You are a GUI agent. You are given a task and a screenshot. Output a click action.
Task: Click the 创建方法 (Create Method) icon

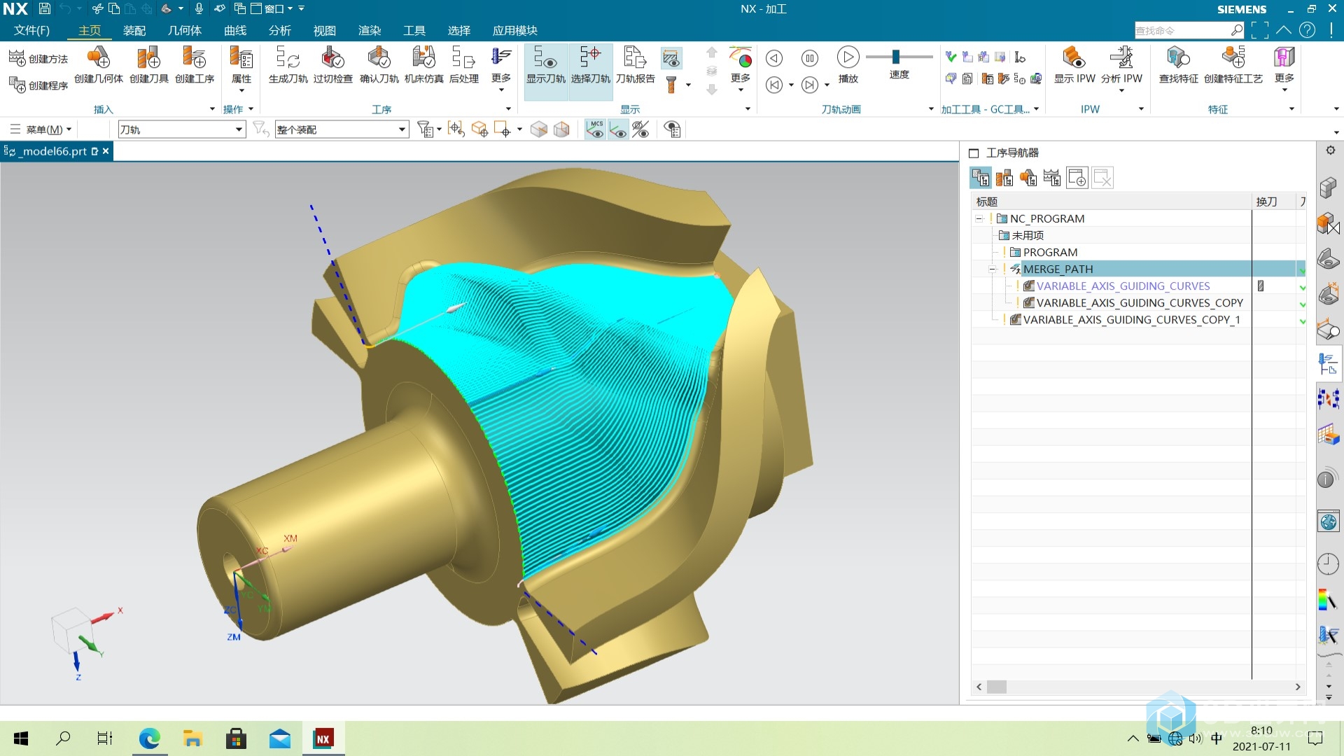click(17, 59)
